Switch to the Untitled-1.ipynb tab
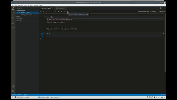 click(47, 8)
